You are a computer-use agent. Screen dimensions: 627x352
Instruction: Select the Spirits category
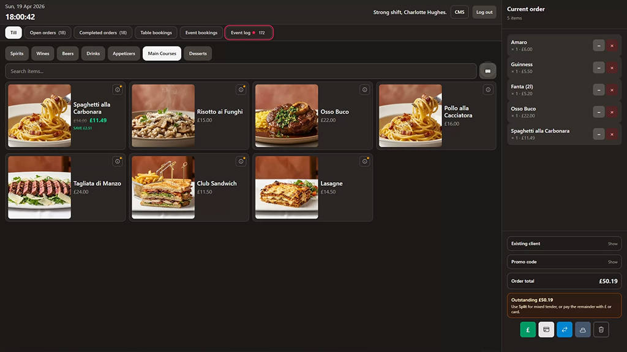tap(17, 53)
